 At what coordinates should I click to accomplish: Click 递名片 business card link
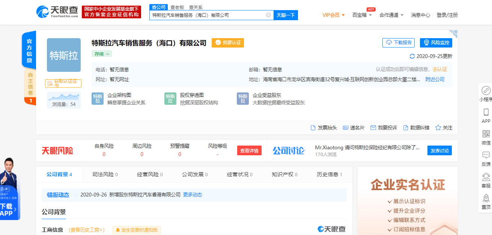click(354, 128)
